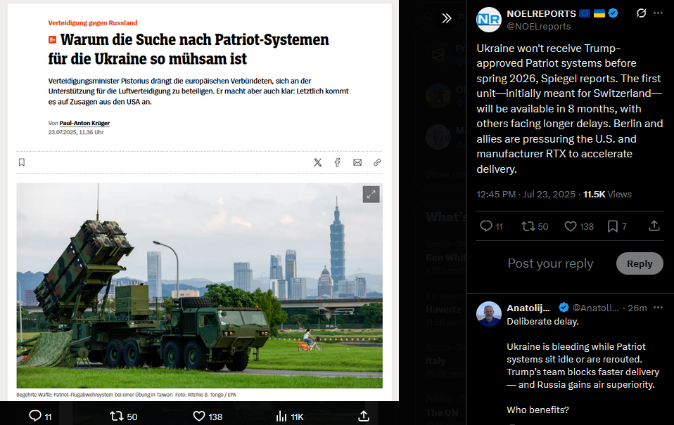Click the 'Who benefits?' reply text
674x425 pixels.
pyautogui.click(x=538, y=410)
